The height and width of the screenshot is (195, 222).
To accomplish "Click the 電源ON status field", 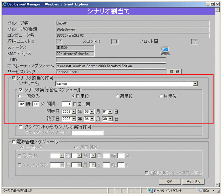I will pyautogui.click(x=75, y=48).
